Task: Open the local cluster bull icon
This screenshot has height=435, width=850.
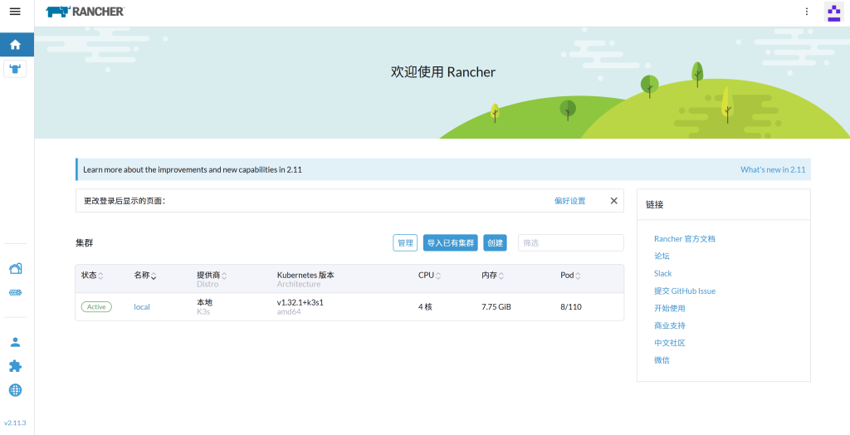Action: pos(15,69)
